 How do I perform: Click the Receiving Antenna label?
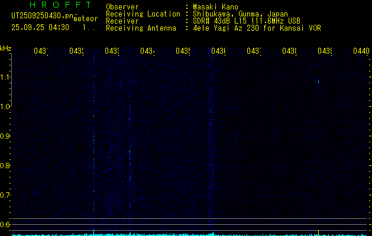tap(141, 28)
